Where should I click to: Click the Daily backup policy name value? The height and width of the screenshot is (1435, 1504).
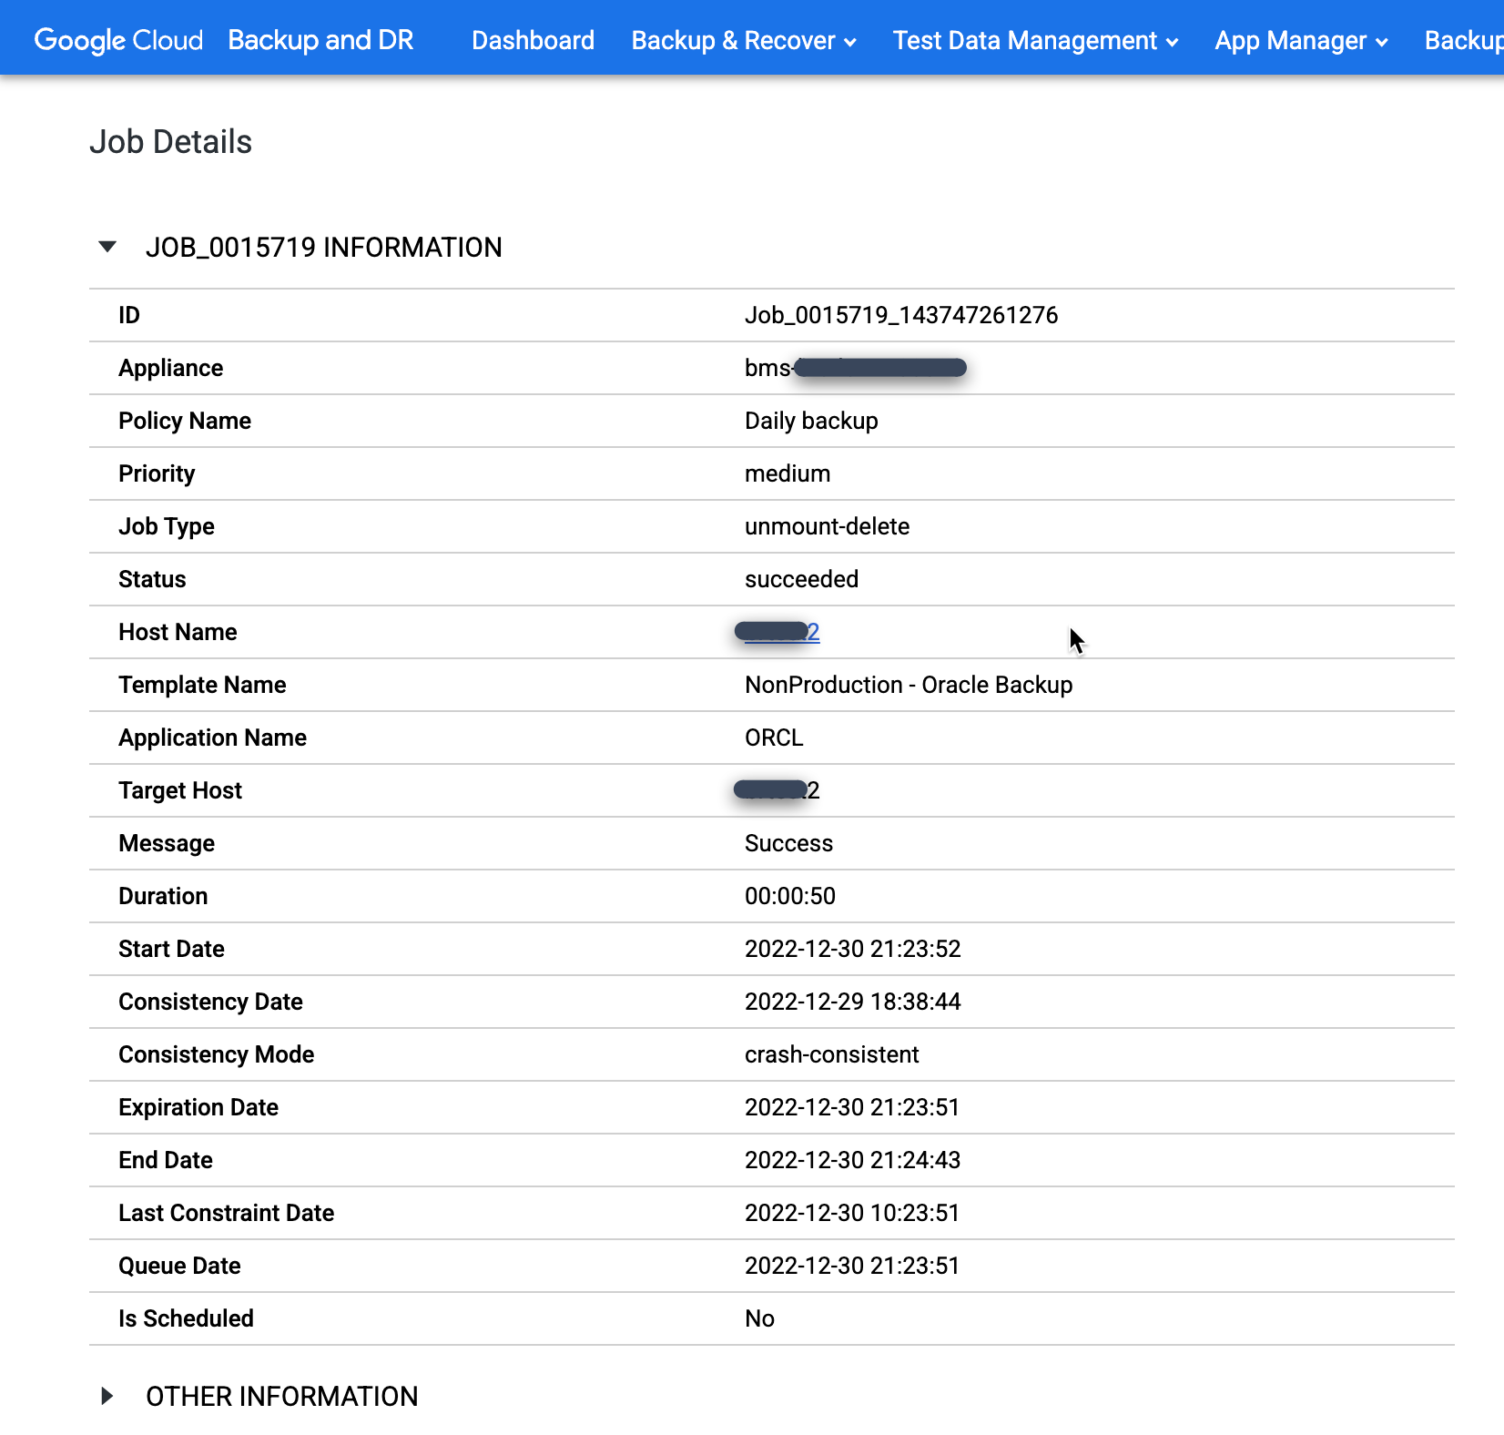[811, 421]
